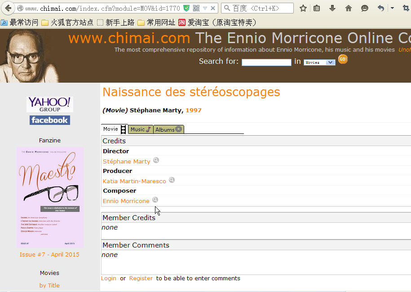The height and width of the screenshot is (292, 411).
Task: Go to the home page icon
Action: tap(349, 9)
